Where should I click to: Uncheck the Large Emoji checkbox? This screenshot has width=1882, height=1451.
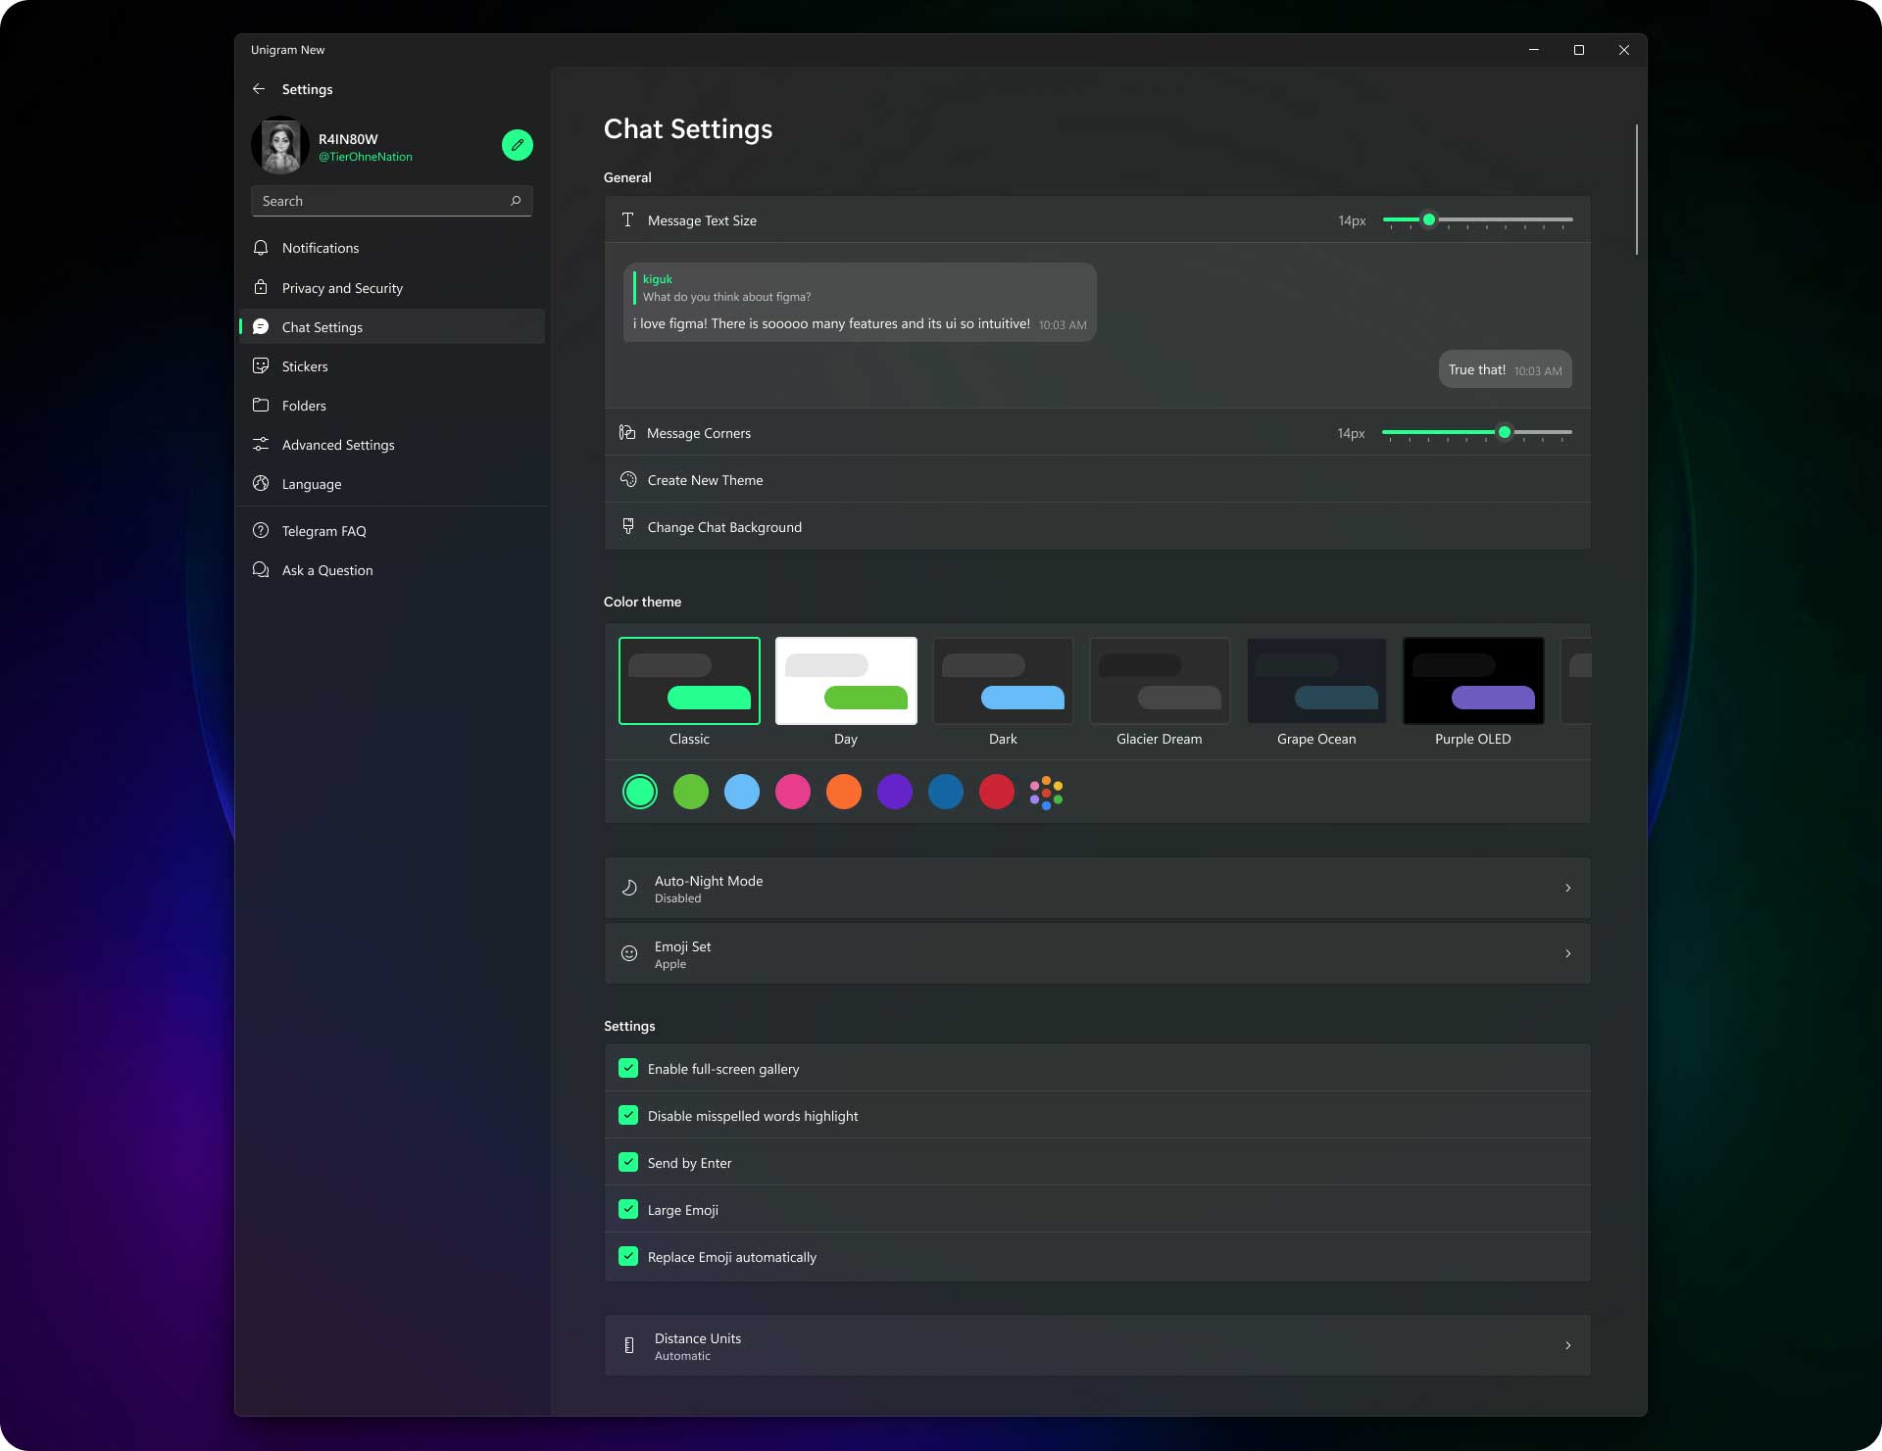[628, 1209]
